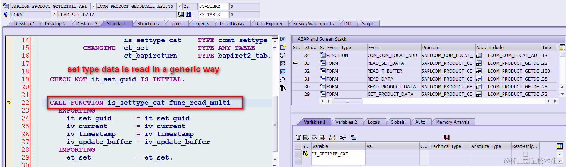The image size is (566, 167).
Task: Open the Memory Analysis tab
Action: 452,122
